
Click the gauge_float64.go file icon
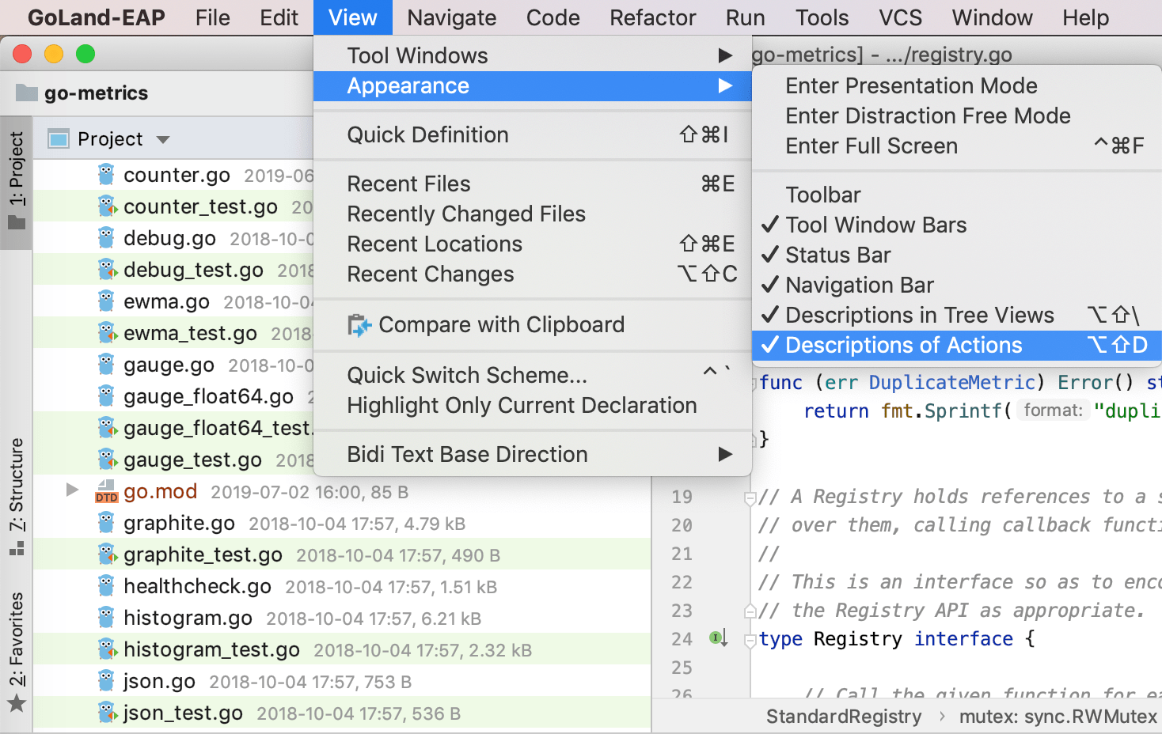tap(106, 395)
